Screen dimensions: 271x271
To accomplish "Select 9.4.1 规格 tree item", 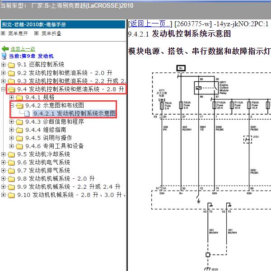I will click(x=40, y=97).
